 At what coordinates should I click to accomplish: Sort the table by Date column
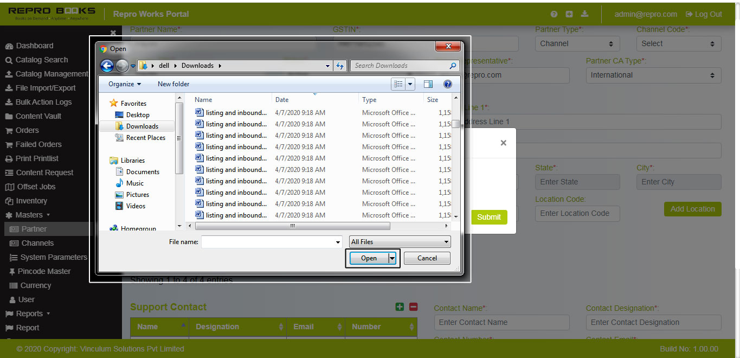(282, 99)
